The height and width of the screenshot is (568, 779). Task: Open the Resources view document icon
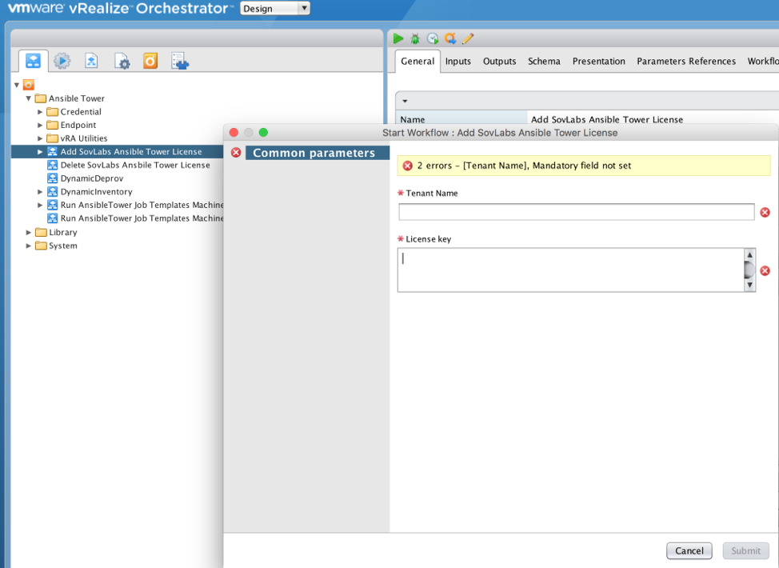click(x=91, y=61)
